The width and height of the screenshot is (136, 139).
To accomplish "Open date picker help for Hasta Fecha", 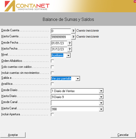I will (70, 49).
